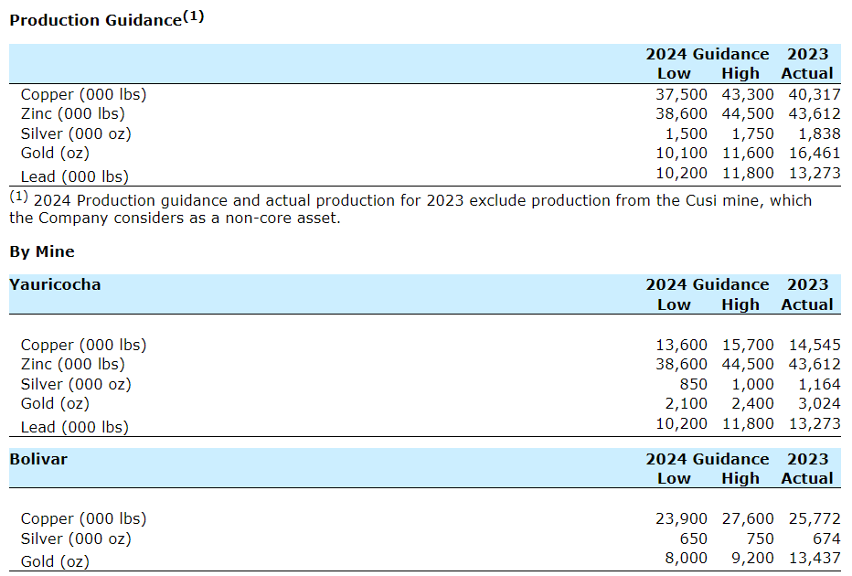This screenshot has width=852, height=576.
Task: Click Bolivar copper low value 23,900
Action: tap(681, 519)
